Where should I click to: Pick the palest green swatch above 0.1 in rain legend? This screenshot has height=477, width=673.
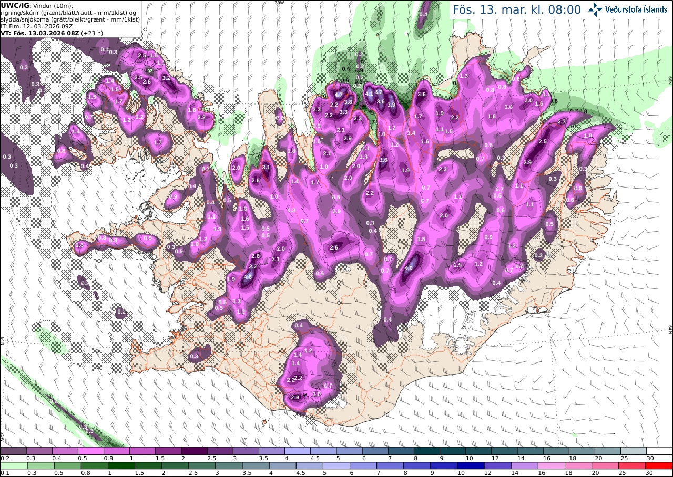pos(13,465)
